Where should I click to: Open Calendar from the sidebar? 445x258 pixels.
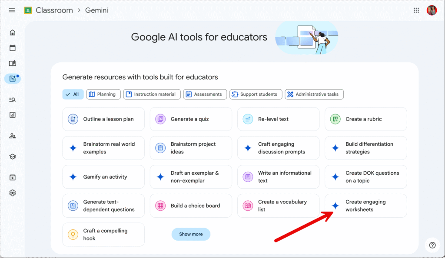tap(13, 48)
